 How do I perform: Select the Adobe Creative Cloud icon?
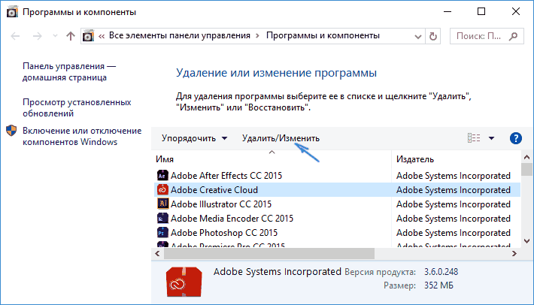point(162,191)
